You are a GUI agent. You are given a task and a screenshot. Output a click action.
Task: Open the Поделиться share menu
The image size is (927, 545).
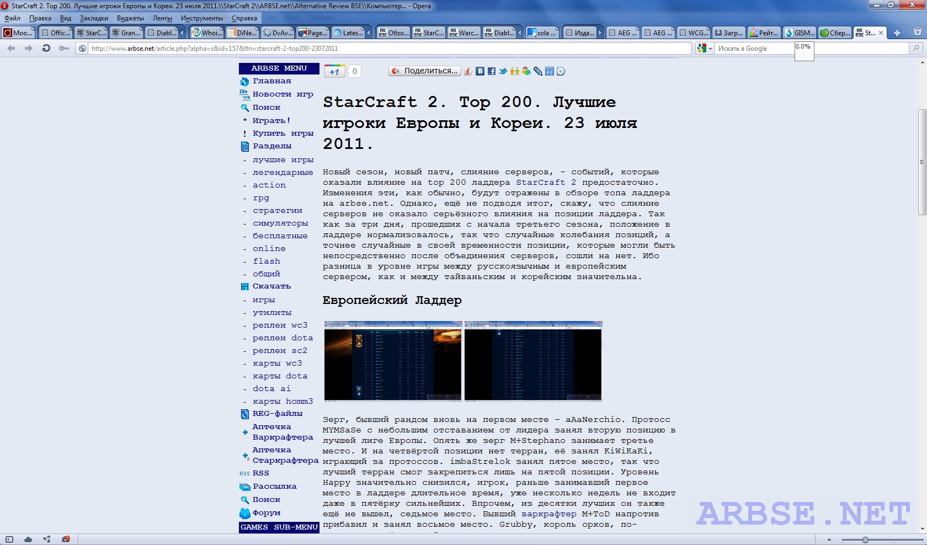click(x=424, y=71)
